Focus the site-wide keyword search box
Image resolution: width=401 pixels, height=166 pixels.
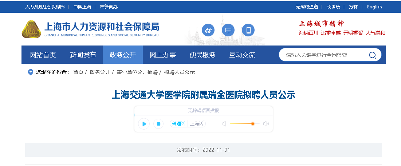pos(325,55)
